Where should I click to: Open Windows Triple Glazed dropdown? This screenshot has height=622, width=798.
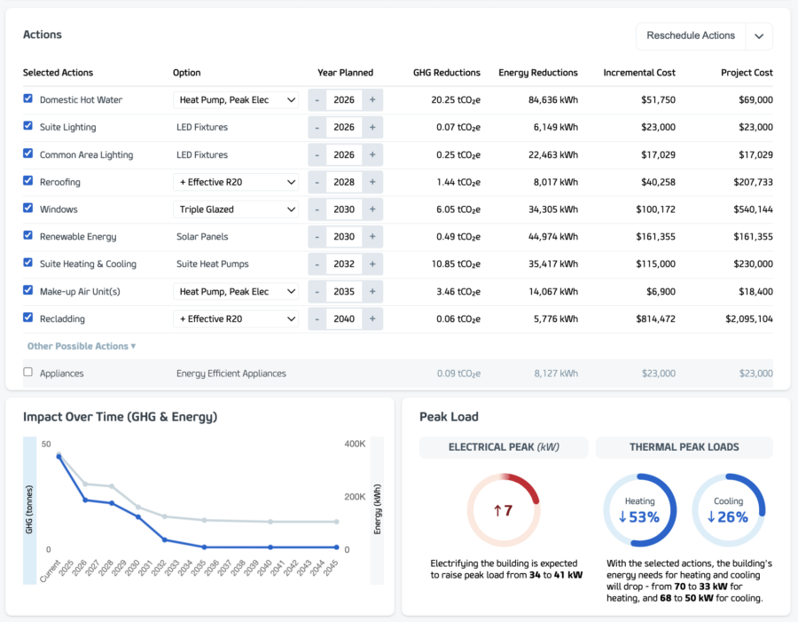tap(235, 209)
